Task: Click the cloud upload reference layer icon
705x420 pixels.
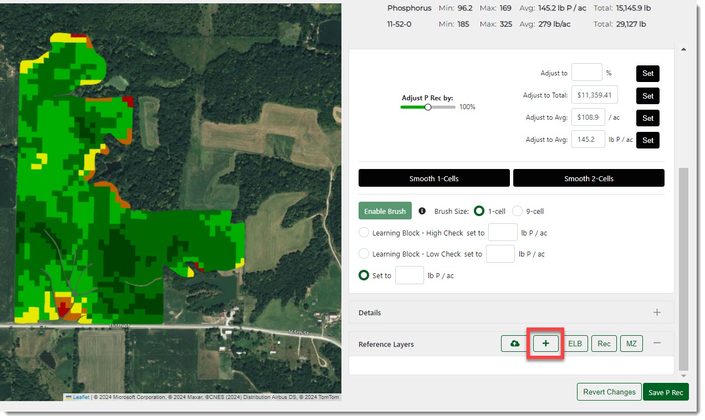Action: [515, 344]
